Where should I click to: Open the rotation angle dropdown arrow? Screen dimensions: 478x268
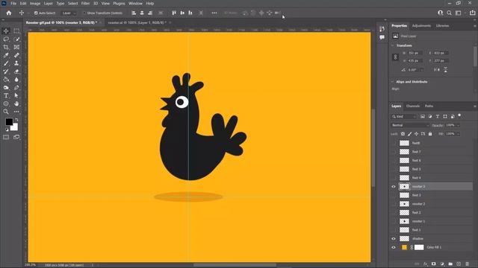tap(421, 70)
